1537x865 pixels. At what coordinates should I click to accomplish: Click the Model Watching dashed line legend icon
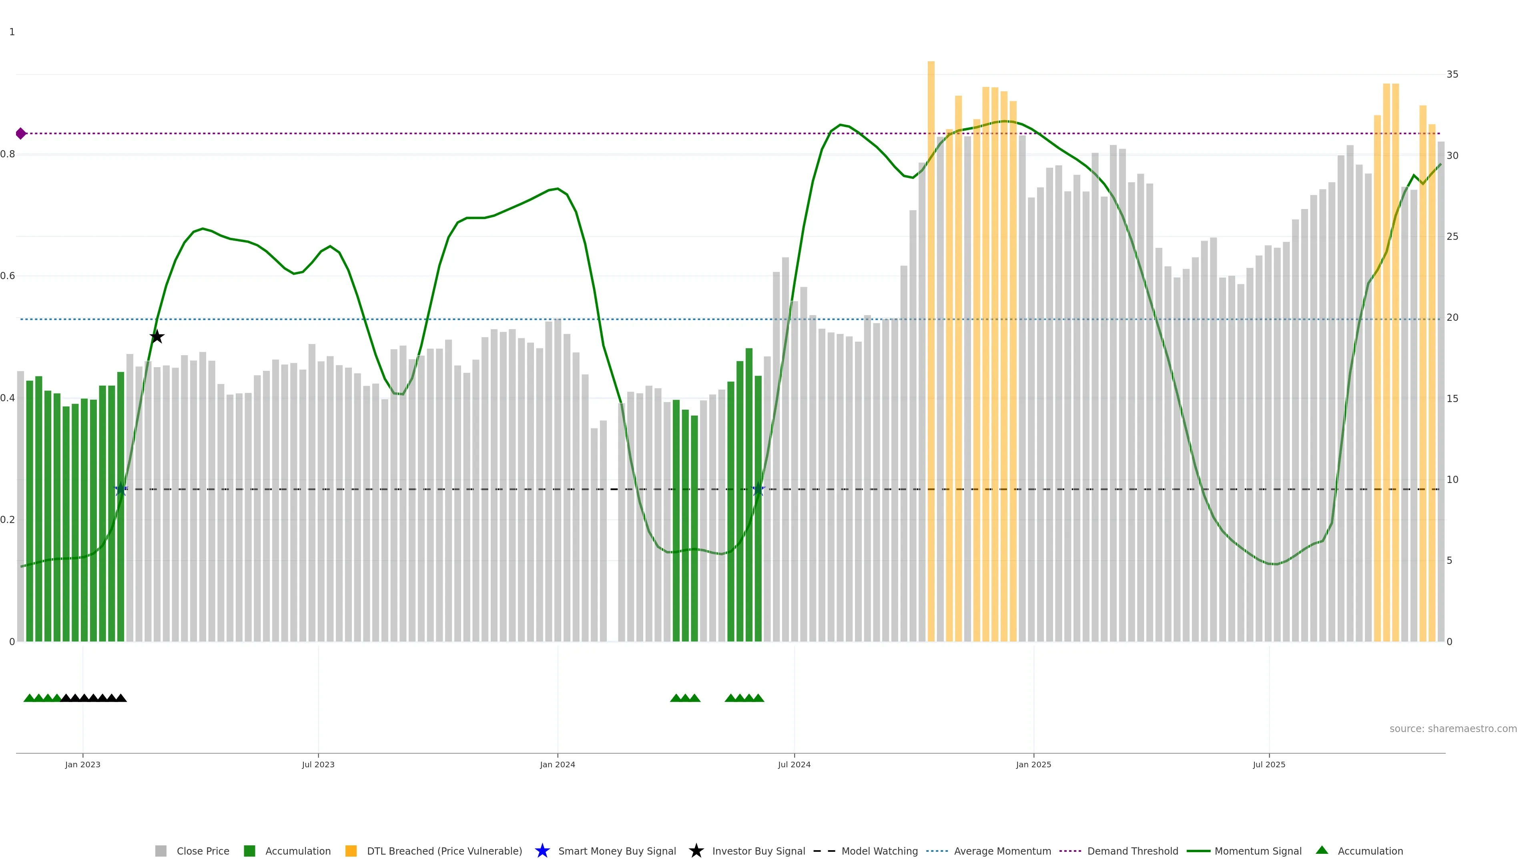point(824,851)
